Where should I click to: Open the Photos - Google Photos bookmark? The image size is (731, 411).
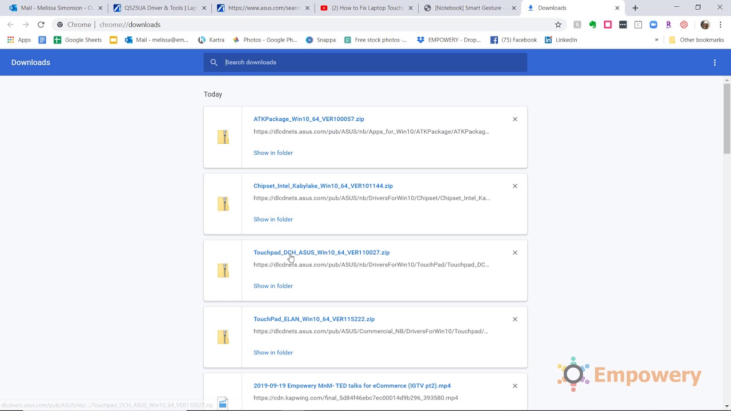click(x=264, y=40)
